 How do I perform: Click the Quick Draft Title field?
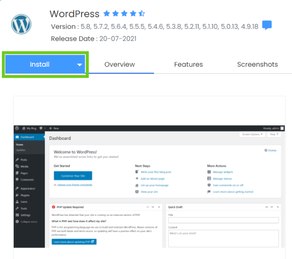point(223,220)
